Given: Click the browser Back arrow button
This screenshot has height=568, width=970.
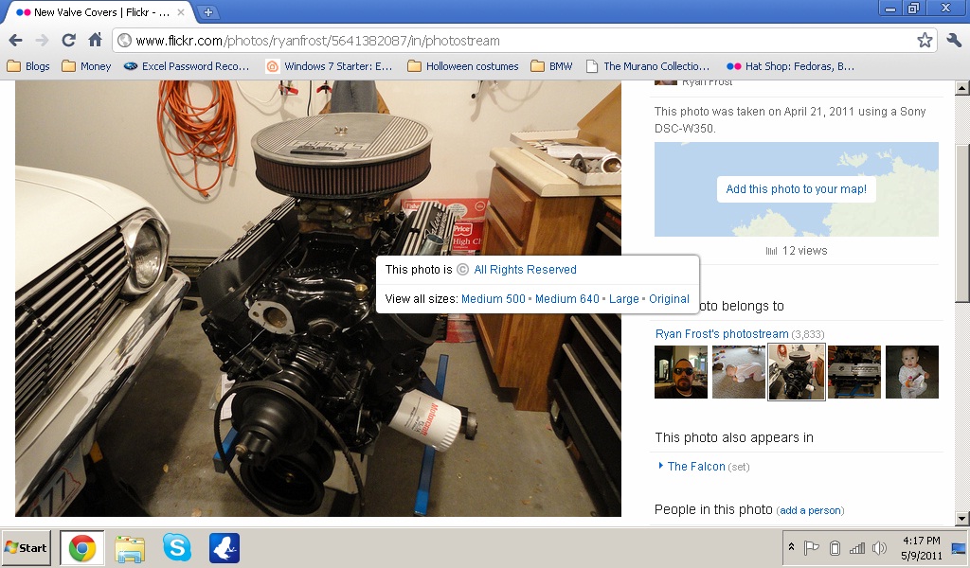Looking at the screenshot, I should tap(15, 41).
